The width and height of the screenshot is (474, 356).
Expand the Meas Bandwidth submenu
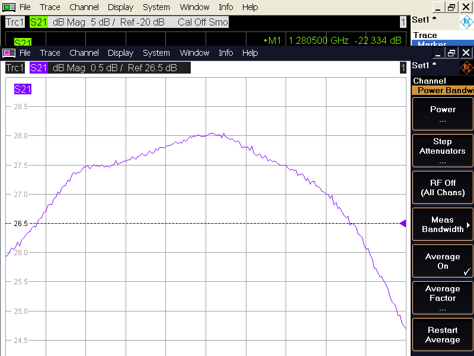[443, 224]
